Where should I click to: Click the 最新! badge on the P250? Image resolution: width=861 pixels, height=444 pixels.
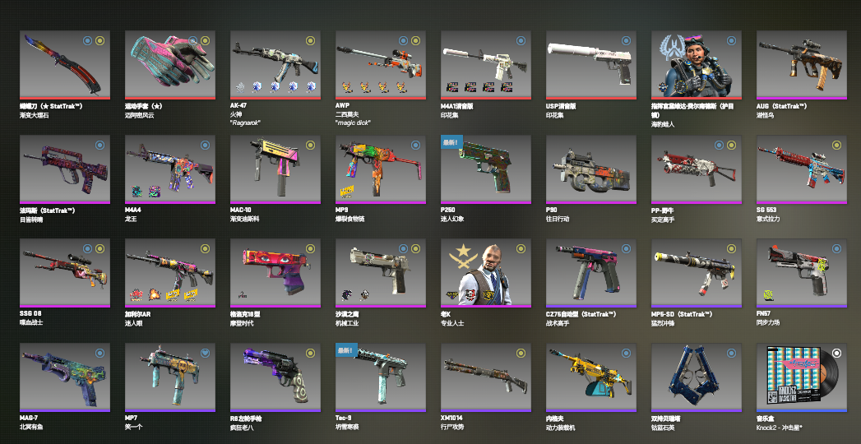[451, 141]
